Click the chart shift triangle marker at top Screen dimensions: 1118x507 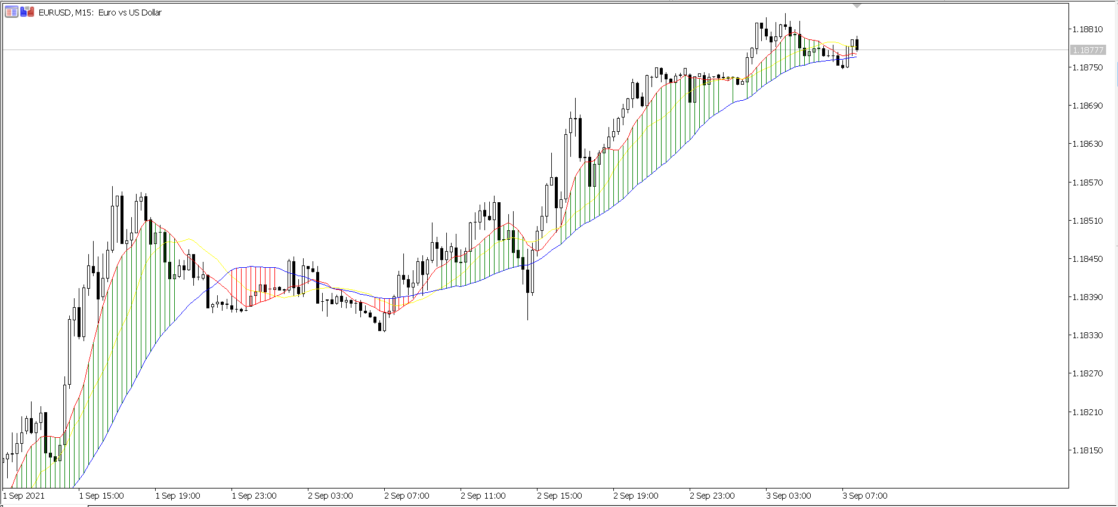(x=857, y=5)
